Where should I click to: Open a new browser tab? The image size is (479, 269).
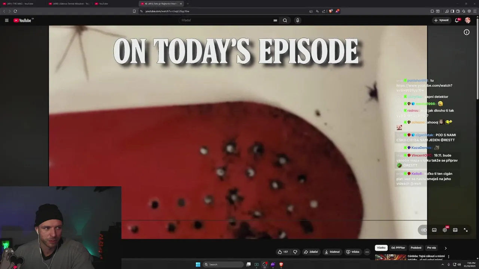coord(188,4)
